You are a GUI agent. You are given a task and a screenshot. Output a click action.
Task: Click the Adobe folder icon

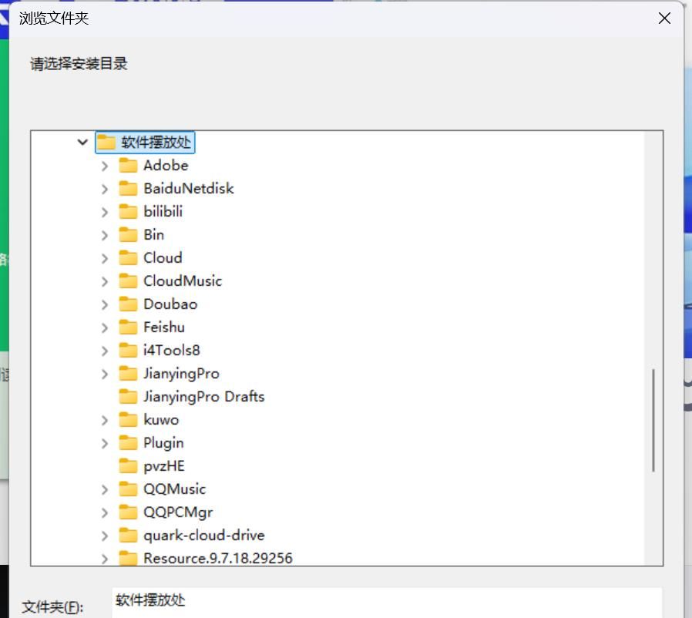(x=128, y=166)
